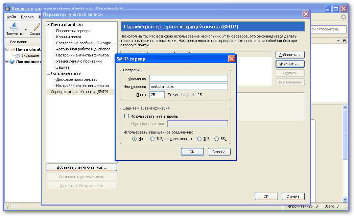
Task: Click the Входящие inbox folder icon
Action: [17, 55]
